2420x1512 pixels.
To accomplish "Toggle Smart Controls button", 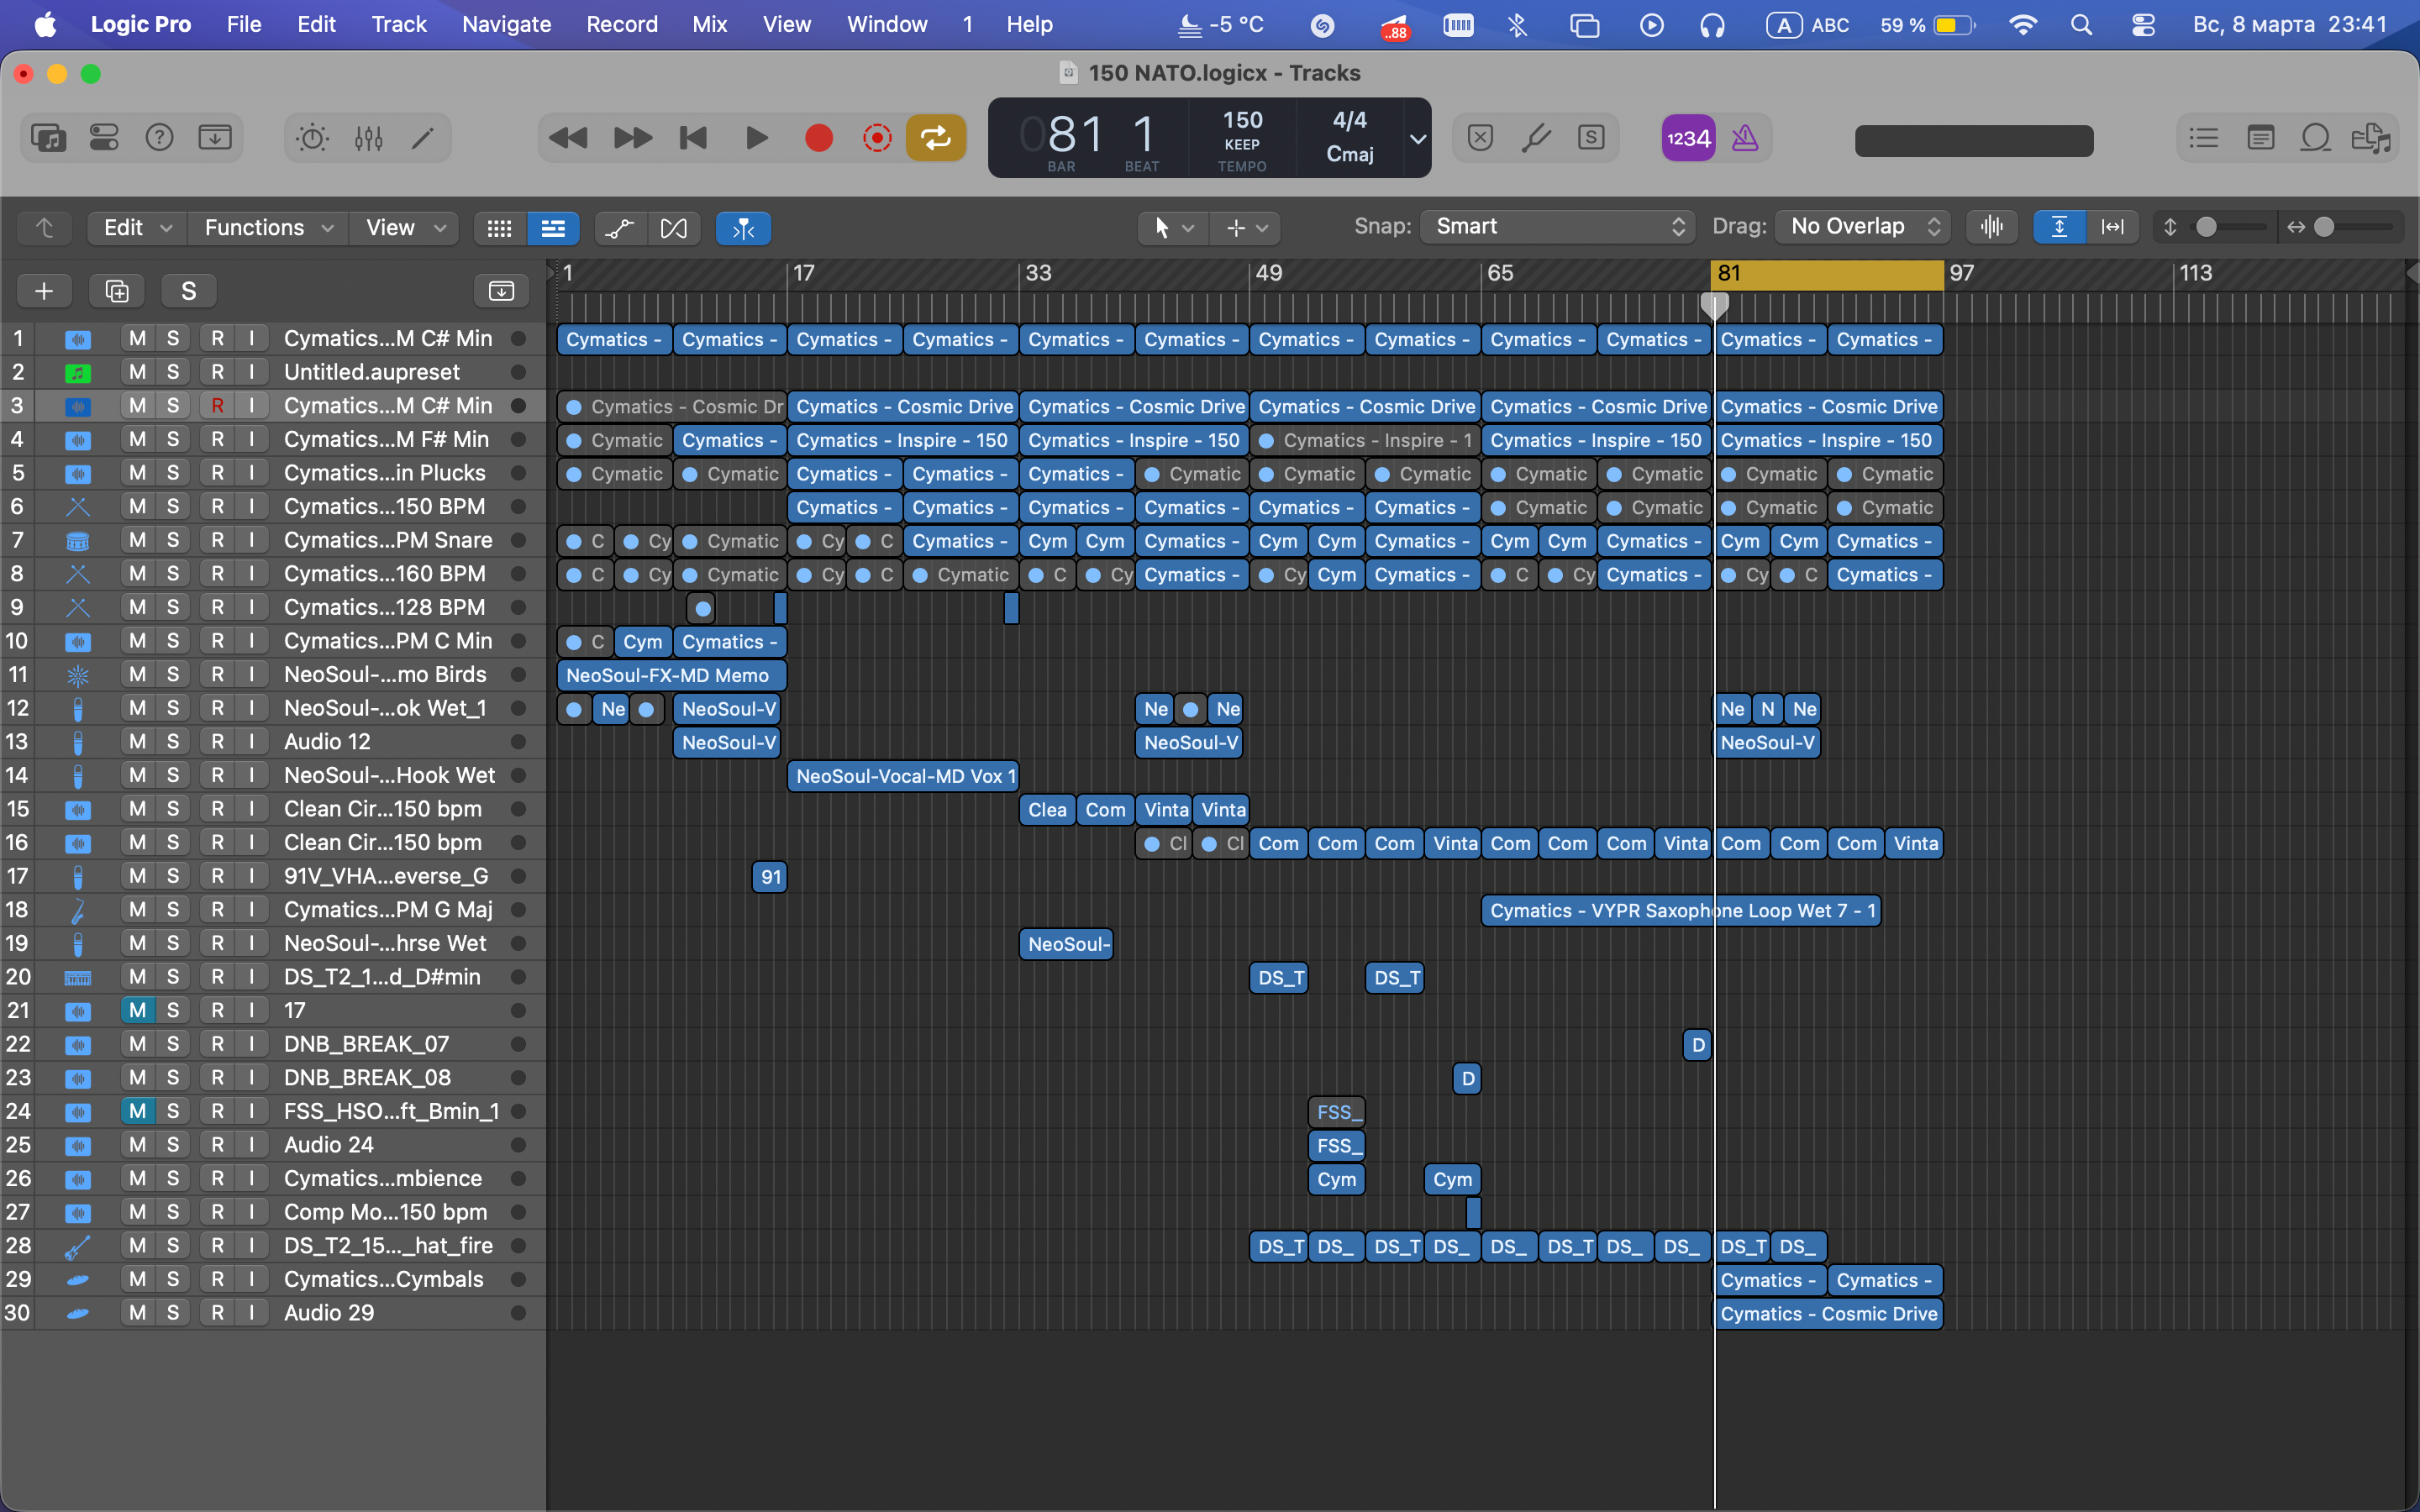I will point(312,138).
